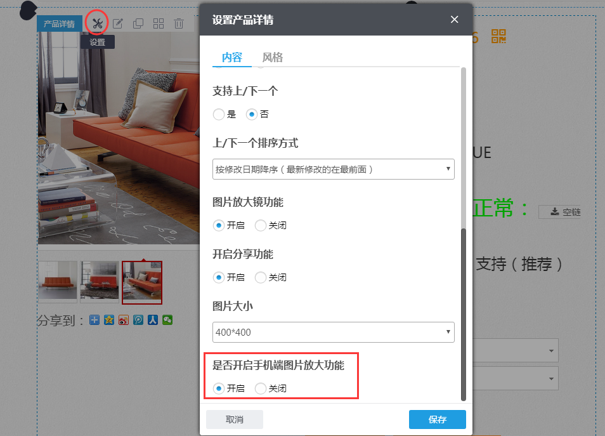Open the 设置 wrench settings icon
The image size is (605, 436).
96,23
